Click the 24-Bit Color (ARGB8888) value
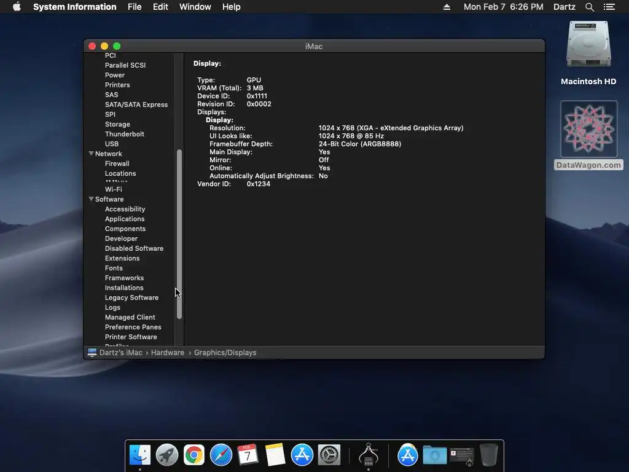The image size is (629, 472). 360,144
